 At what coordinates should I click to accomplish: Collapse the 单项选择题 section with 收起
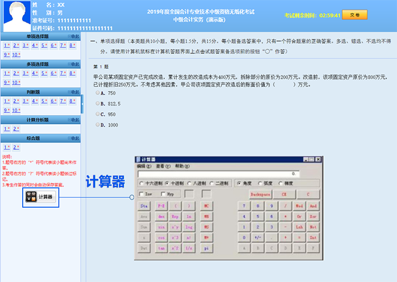[x=74, y=36]
